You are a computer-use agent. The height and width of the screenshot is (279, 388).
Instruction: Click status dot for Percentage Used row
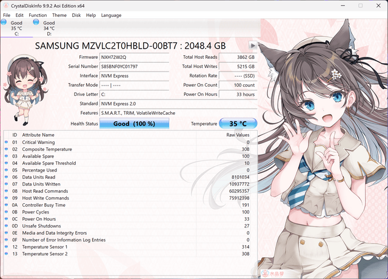(6, 170)
